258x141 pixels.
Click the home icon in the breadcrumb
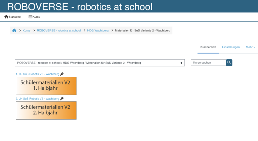tap(14, 30)
